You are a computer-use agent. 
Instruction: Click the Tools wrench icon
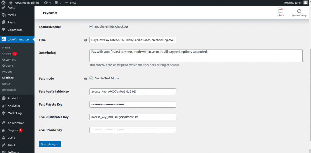4,145
